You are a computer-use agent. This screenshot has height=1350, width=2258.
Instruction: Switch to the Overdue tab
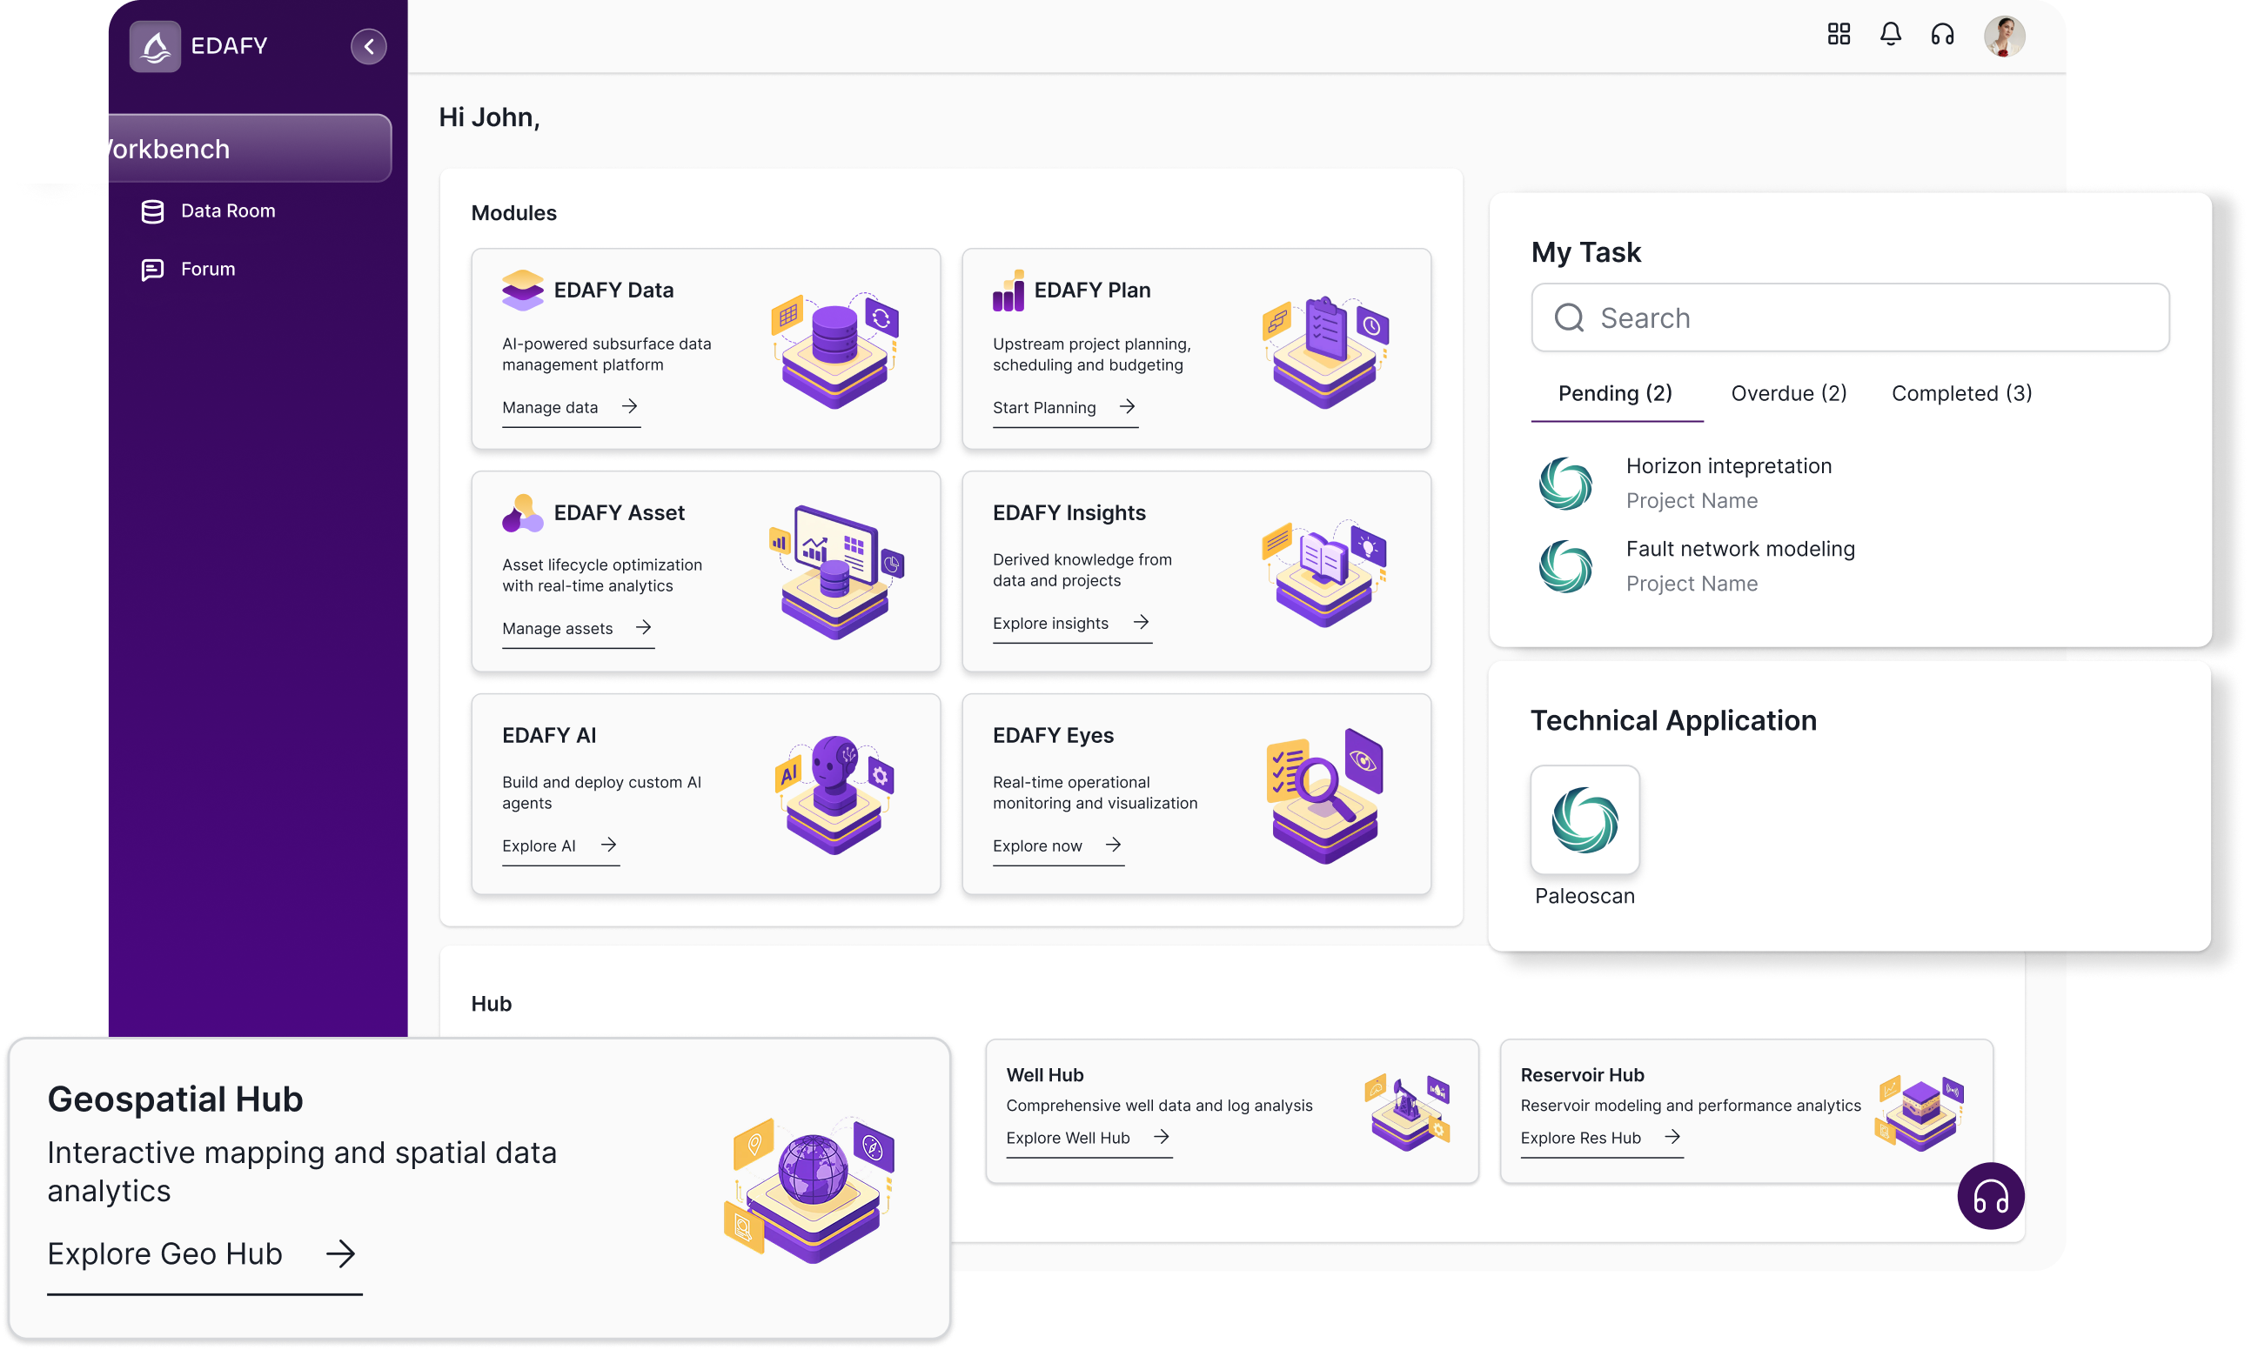click(1787, 393)
